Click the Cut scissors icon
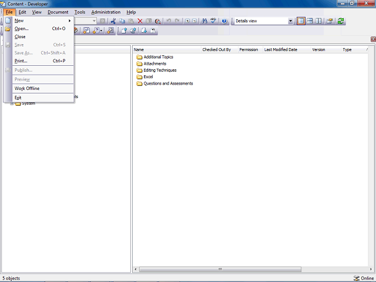 tap(113, 21)
